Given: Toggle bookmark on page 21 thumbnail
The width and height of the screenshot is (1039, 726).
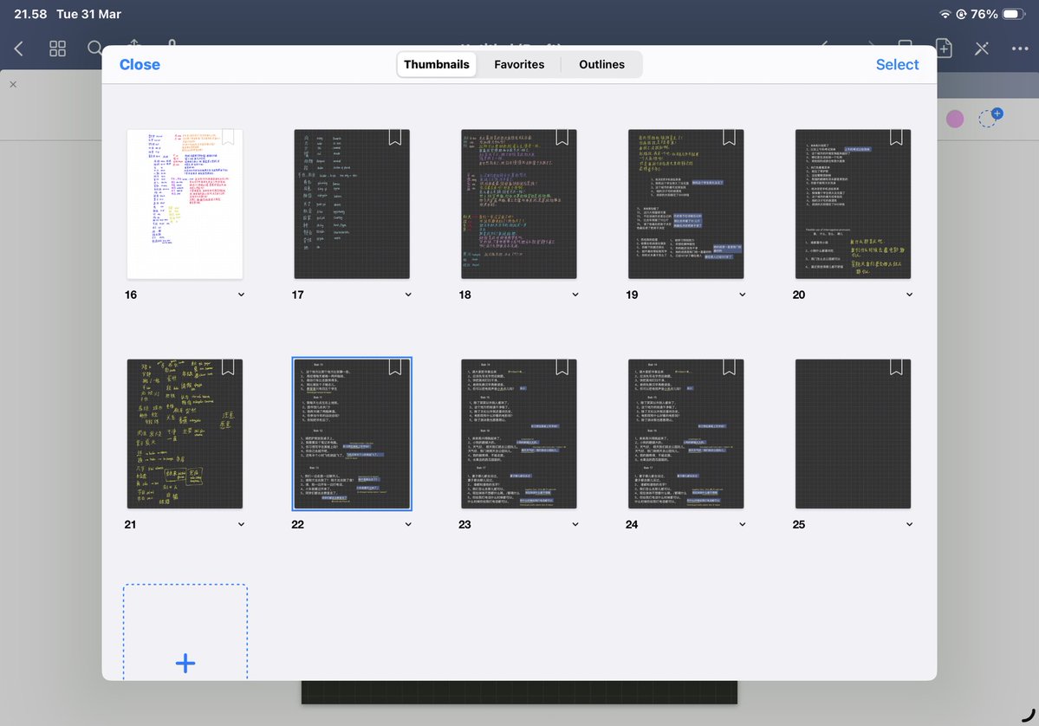Looking at the screenshot, I should pos(228,367).
